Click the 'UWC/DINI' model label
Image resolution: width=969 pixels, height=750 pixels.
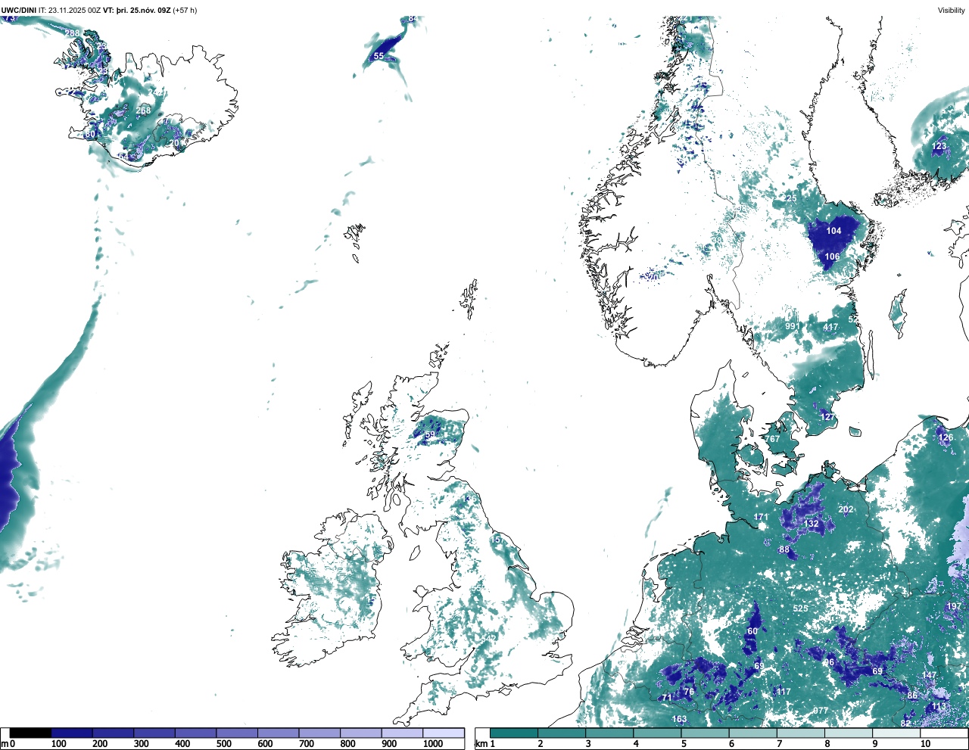[18, 10]
